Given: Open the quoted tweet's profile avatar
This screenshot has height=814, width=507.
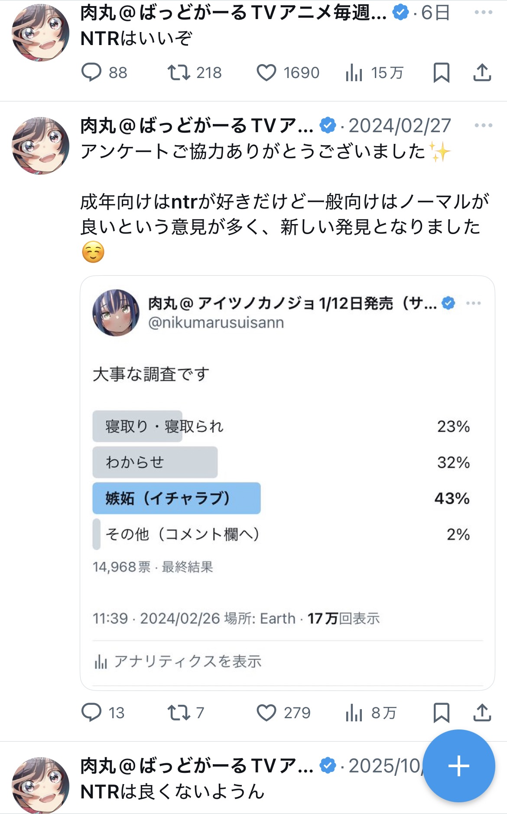Looking at the screenshot, I should [116, 313].
